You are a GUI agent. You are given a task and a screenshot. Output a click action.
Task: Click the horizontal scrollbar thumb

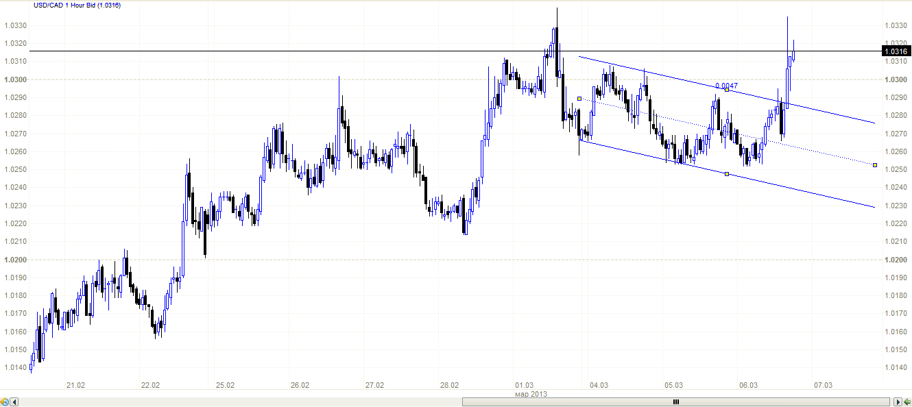click(x=675, y=402)
